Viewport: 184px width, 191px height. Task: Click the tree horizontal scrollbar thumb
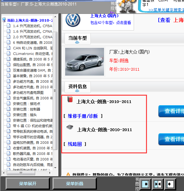tap(21, 173)
